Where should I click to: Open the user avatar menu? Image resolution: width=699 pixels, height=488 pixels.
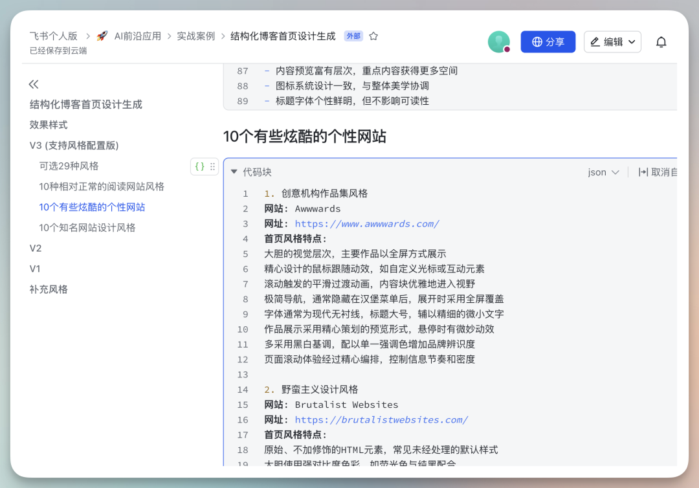(x=499, y=42)
